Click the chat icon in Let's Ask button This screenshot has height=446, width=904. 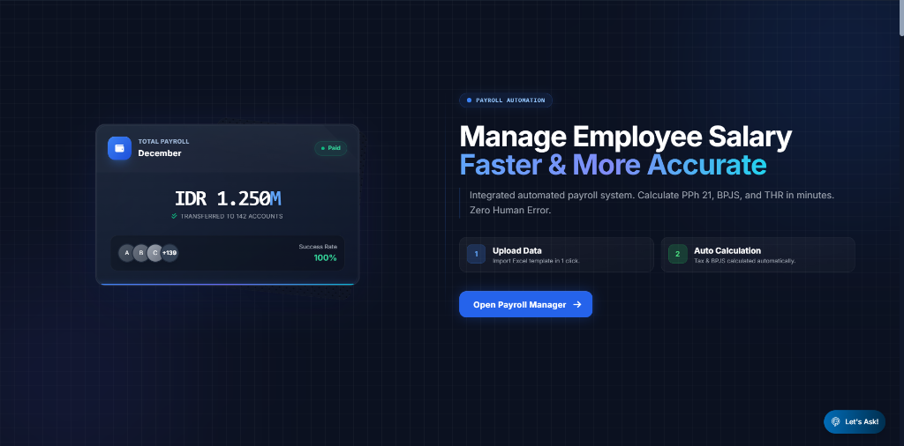tap(835, 422)
